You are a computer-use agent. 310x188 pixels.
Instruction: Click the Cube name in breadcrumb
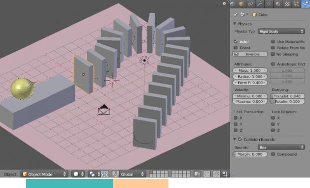263,14
